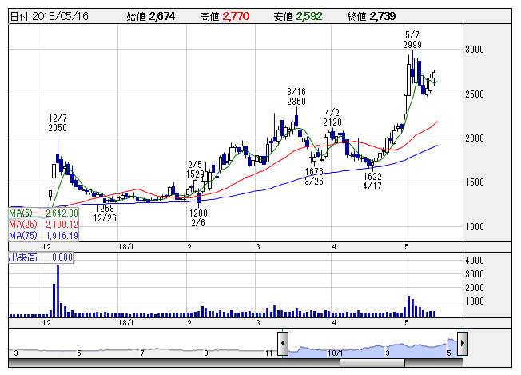Click the MA(25) legend label

(22, 225)
